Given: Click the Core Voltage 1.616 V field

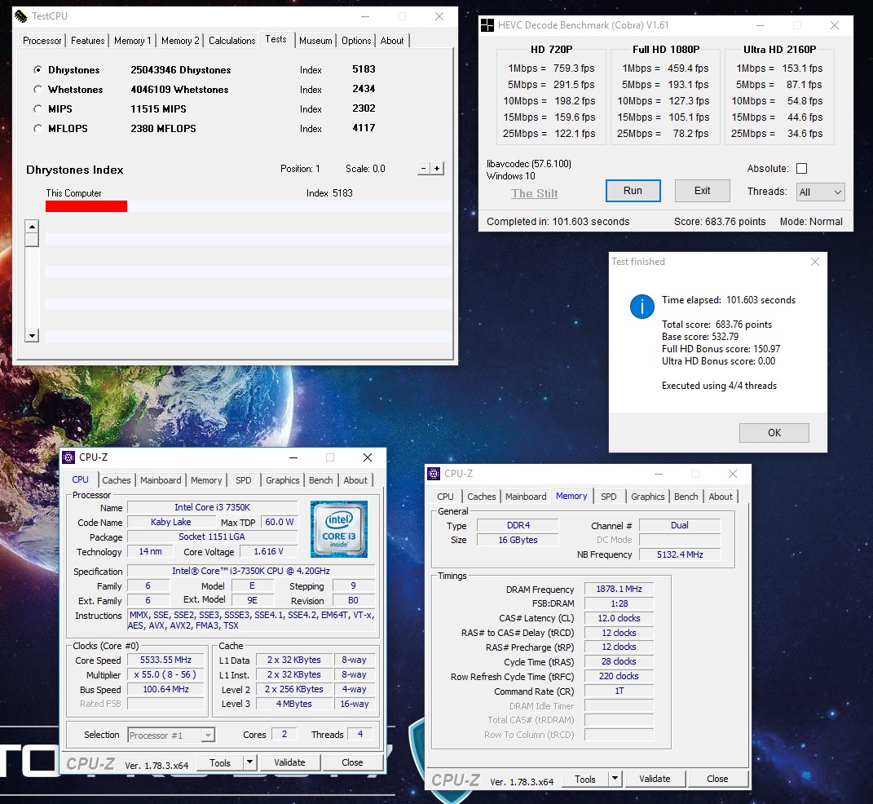Looking at the screenshot, I should (x=268, y=551).
